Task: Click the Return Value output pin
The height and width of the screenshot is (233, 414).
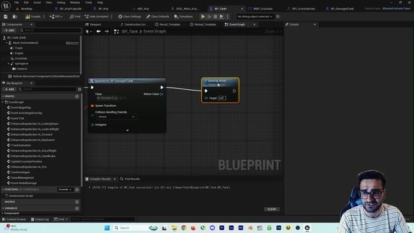Action: click(x=161, y=94)
